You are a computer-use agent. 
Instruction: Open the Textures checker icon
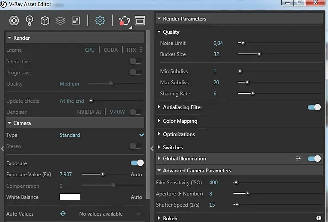tap(76, 20)
